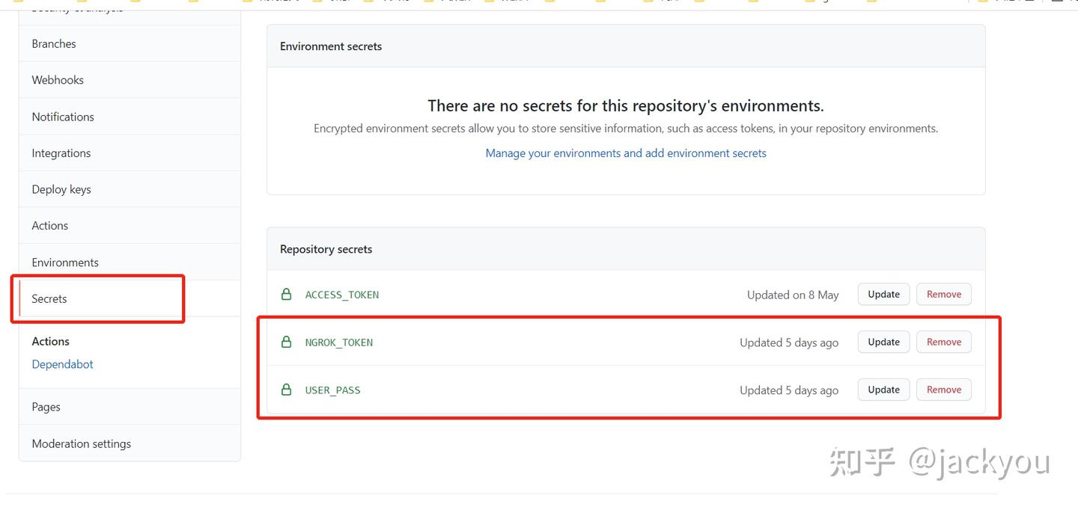The width and height of the screenshot is (1078, 510).
Task: Open the Environments settings section
Action: [x=65, y=262]
